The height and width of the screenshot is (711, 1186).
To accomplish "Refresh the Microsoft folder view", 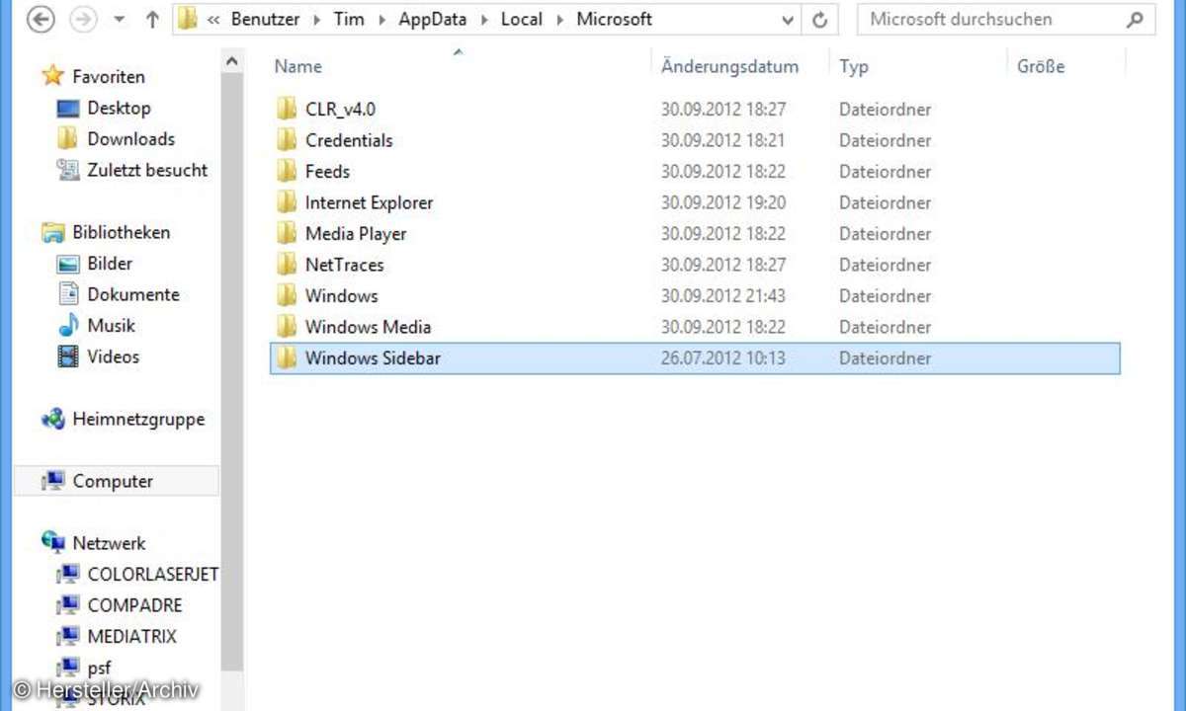I will [x=819, y=19].
